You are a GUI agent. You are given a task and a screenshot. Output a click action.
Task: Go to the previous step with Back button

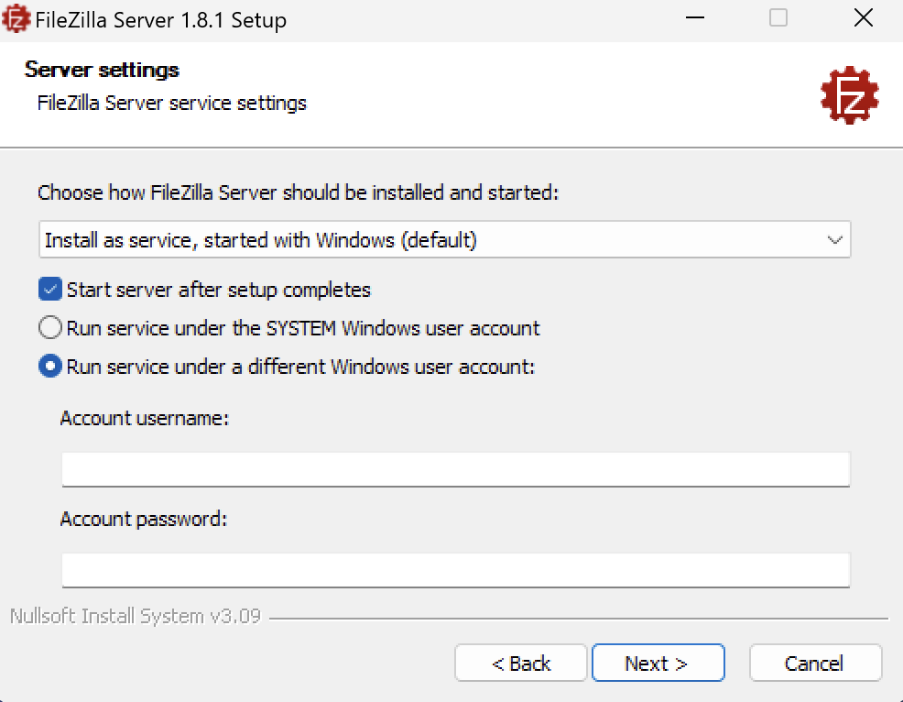tap(520, 664)
